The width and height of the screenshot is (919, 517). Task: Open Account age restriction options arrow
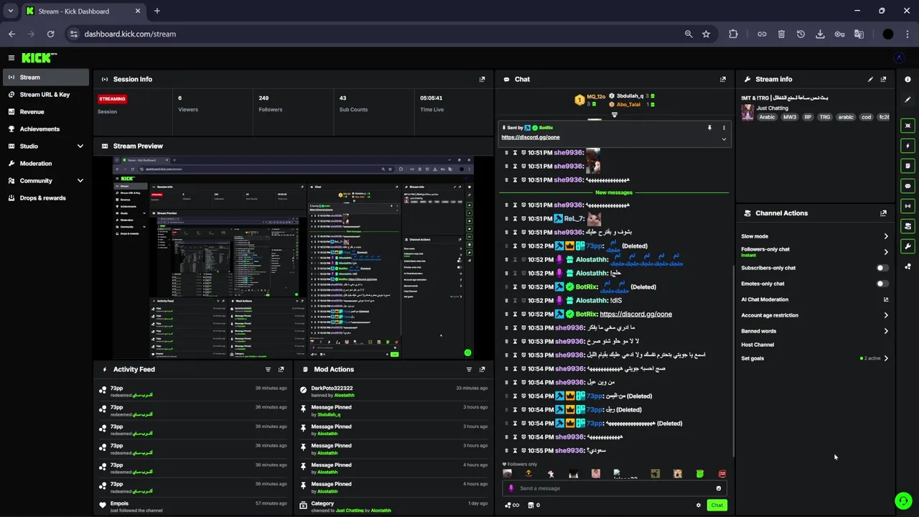(885, 315)
